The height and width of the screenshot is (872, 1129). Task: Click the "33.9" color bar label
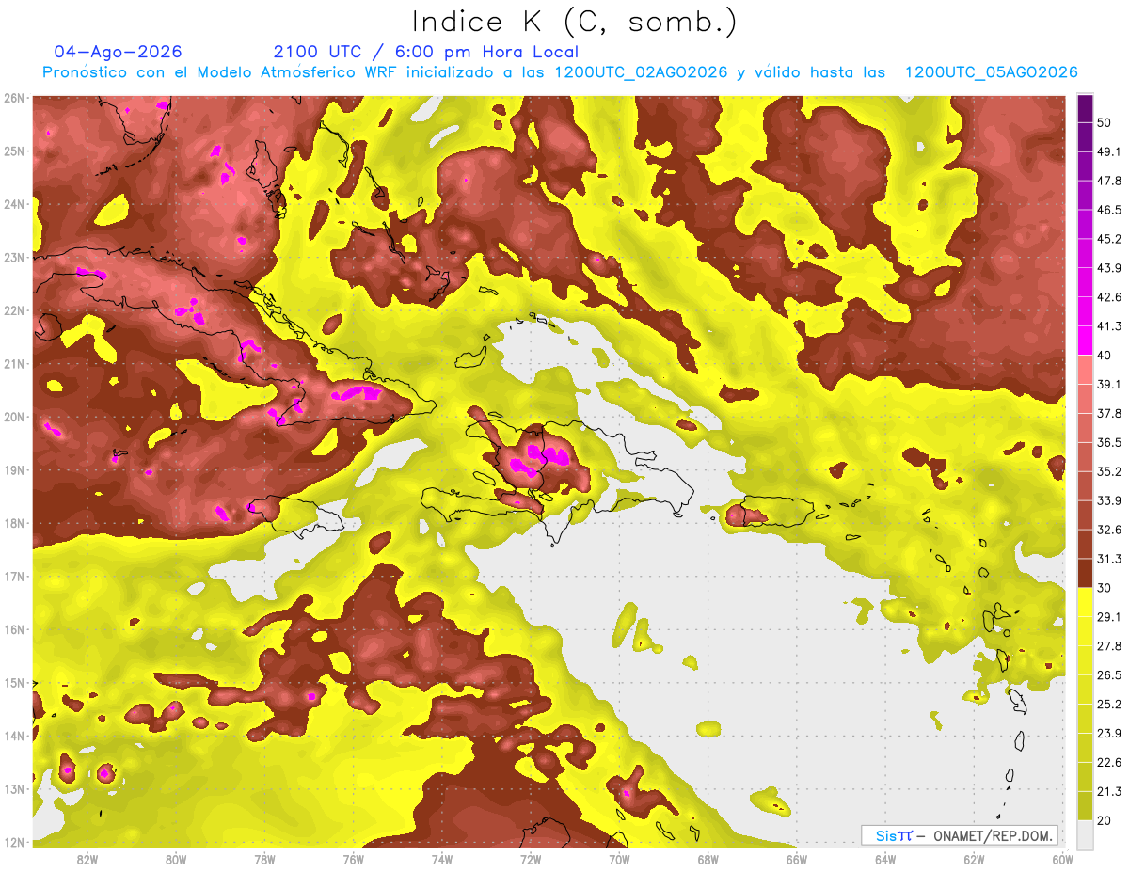click(x=1109, y=500)
